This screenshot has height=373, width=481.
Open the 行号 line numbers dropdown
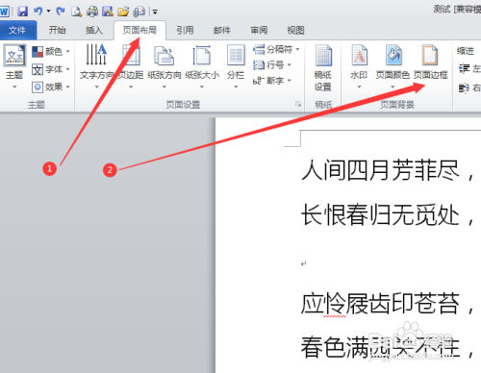272,65
